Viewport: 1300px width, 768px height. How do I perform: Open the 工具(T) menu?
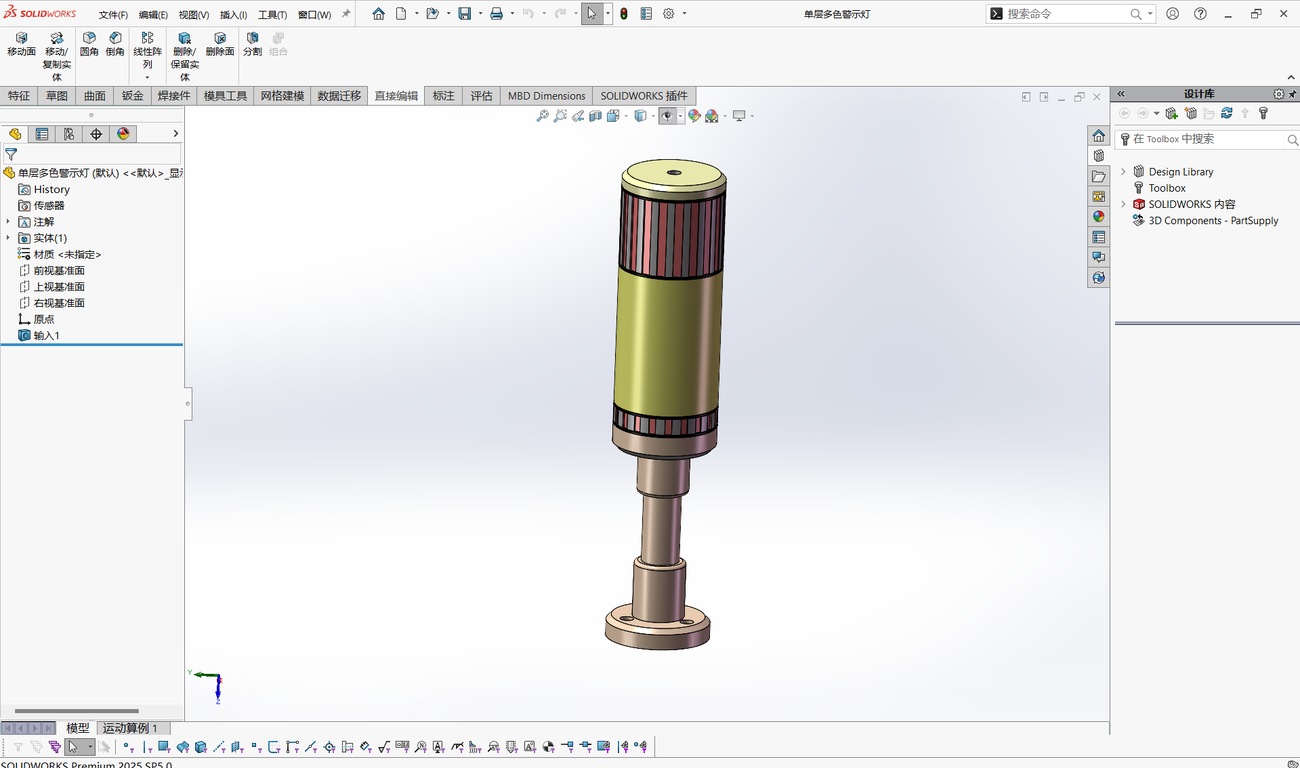point(272,15)
